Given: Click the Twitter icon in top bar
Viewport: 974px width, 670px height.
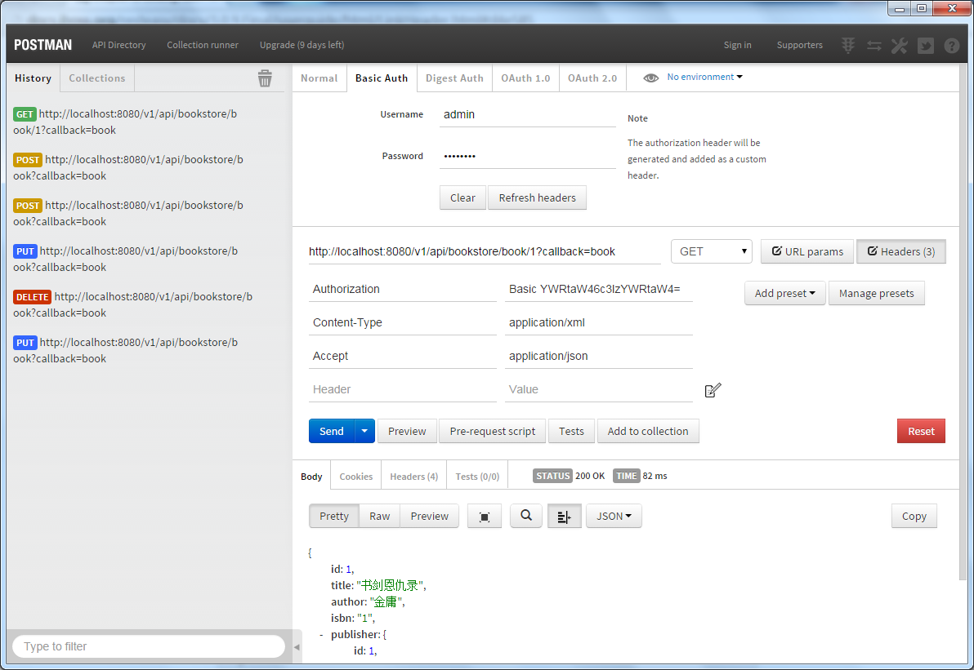Looking at the screenshot, I should pyautogui.click(x=926, y=45).
